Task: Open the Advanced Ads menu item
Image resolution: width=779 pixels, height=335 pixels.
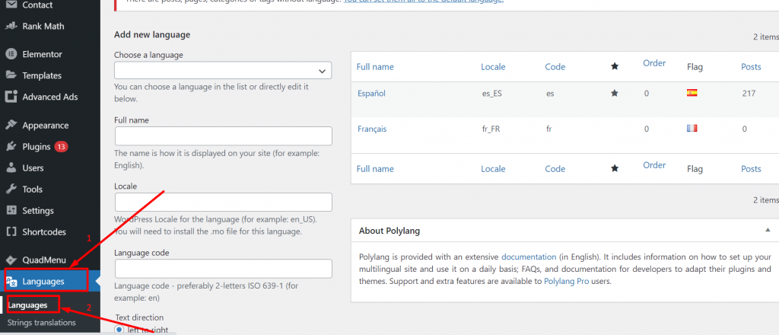Action: (50, 97)
